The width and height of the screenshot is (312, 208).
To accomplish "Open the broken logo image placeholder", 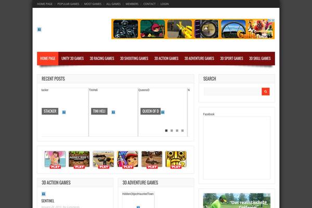I will click(40, 30).
